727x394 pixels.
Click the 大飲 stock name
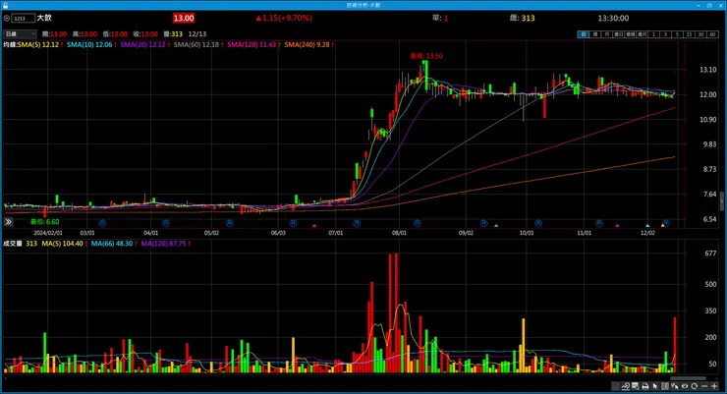click(44, 18)
